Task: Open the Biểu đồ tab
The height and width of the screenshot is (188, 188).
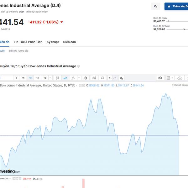Action: pos(4,42)
